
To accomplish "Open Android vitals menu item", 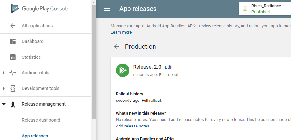I will click(36, 73).
